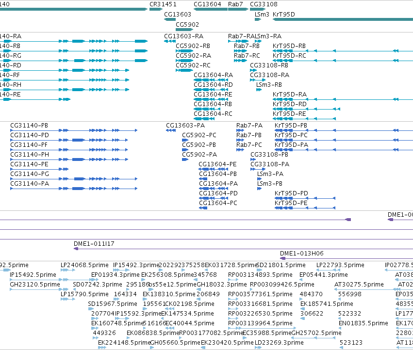
Task: Select the CG5902 gene label
Action: pos(187,25)
